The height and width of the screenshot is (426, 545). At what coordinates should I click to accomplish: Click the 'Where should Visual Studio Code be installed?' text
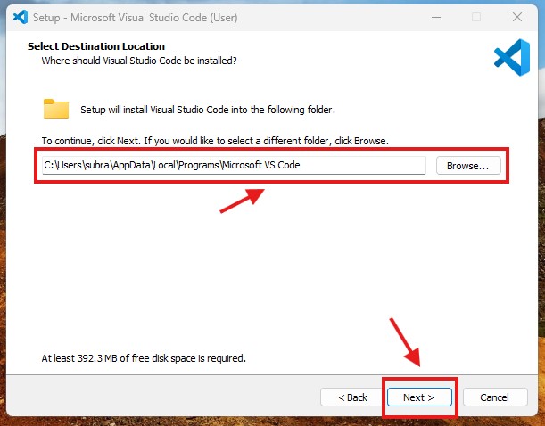[139, 61]
